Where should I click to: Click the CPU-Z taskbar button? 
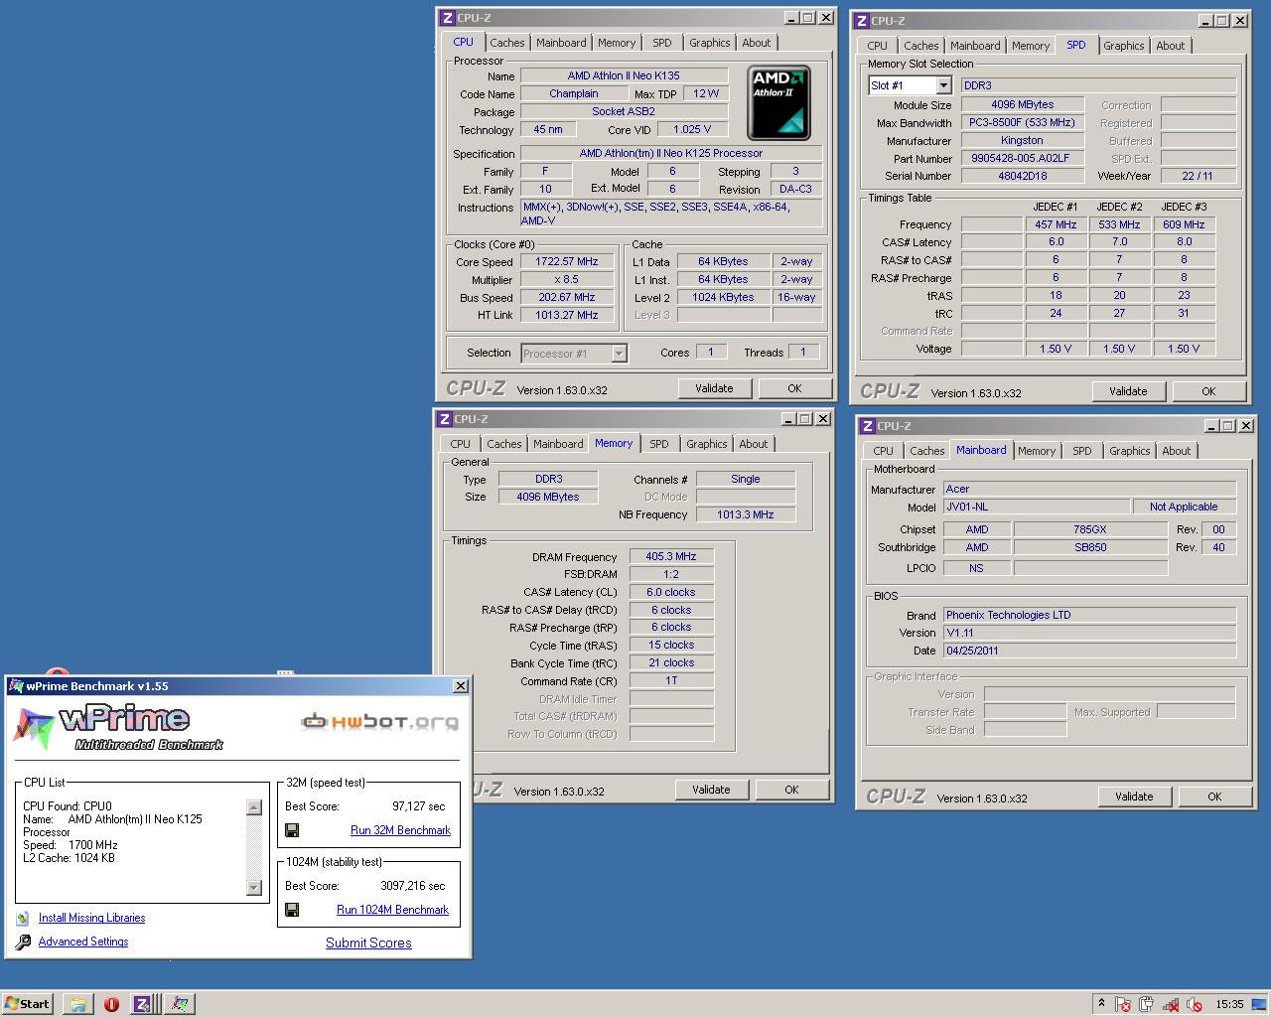(x=143, y=1004)
